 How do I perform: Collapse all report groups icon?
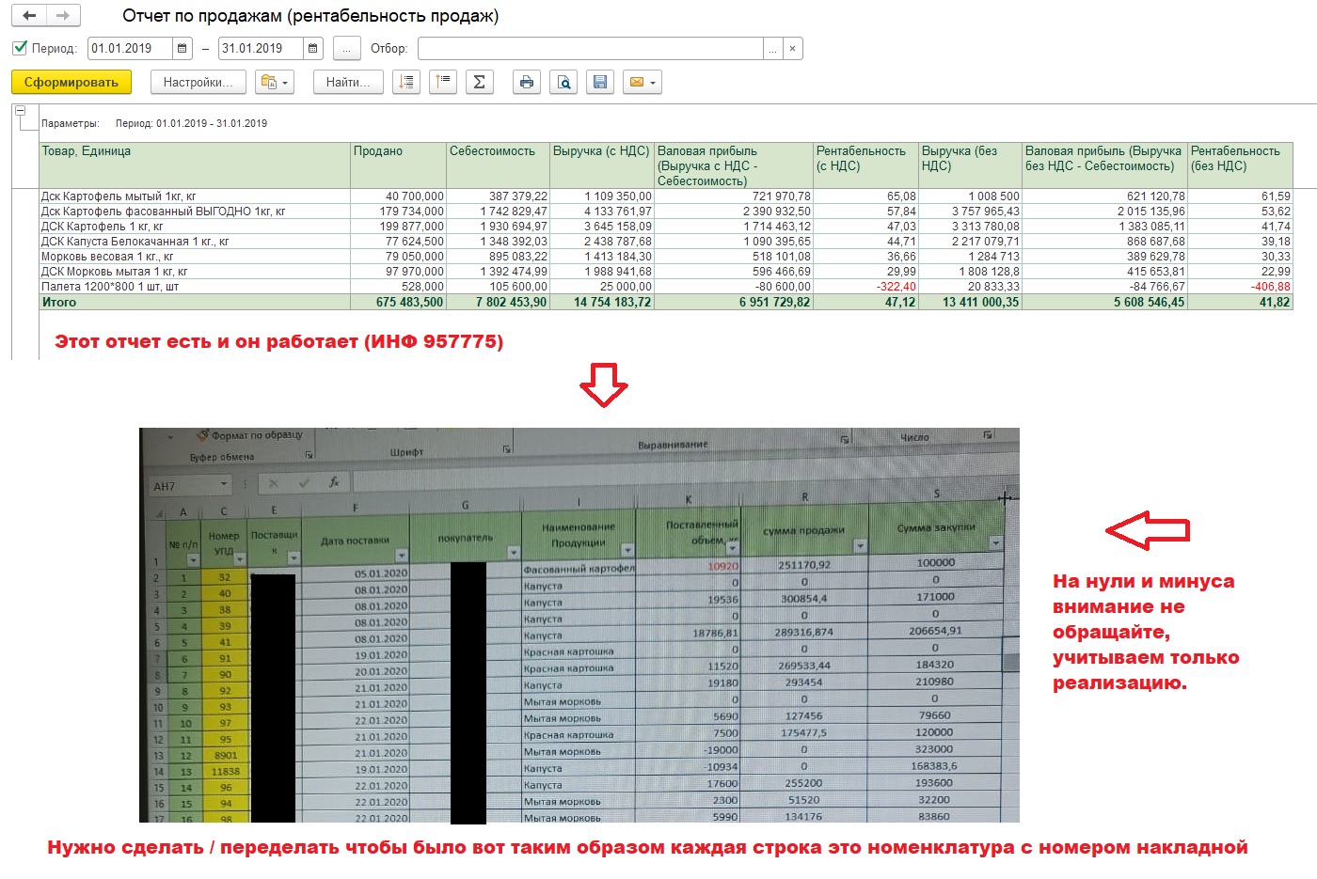coord(443,83)
